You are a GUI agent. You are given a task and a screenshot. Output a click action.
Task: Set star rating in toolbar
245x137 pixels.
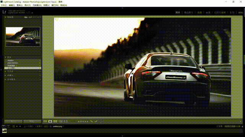(x=83, y=121)
